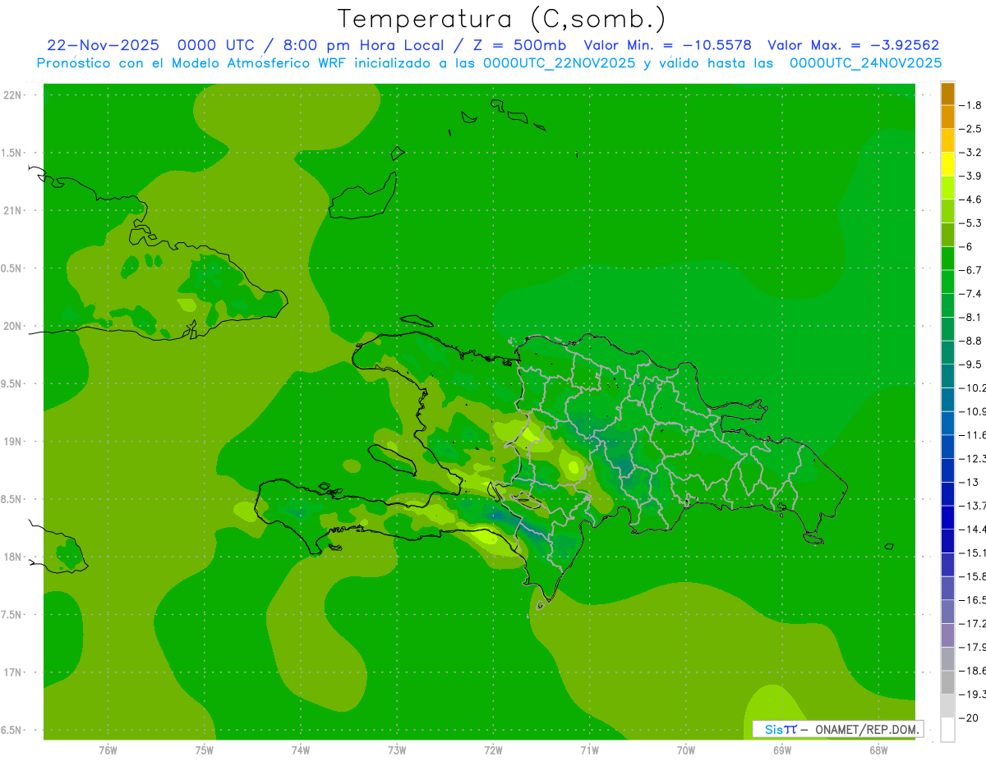Pick the bright yellow swatch between -3.2 and -3.9
The width and height of the screenshot is (986, 761).
[x=947, y=164]
